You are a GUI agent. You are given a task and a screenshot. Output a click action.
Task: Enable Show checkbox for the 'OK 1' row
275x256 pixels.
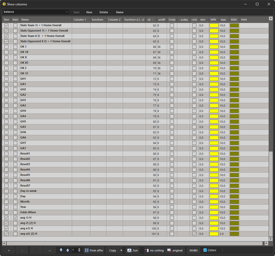point(6,47)
